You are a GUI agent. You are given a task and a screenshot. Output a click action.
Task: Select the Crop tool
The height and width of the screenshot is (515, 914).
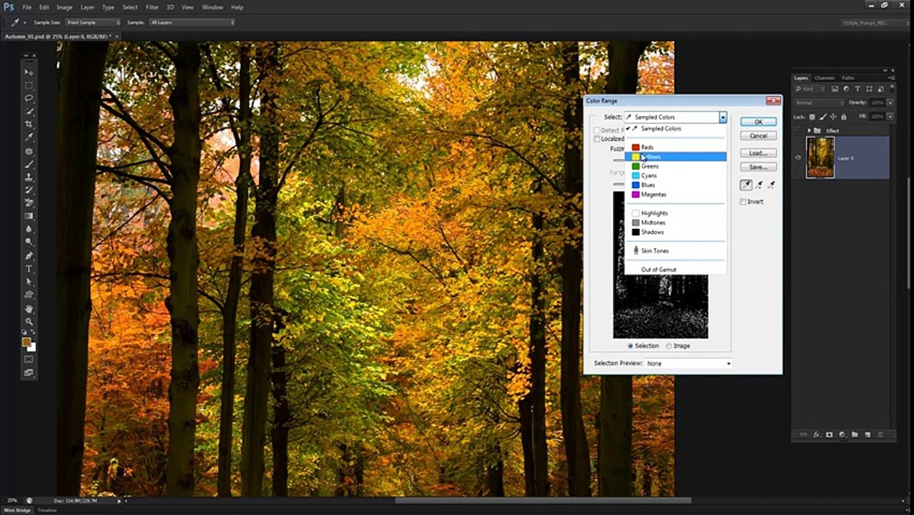pos(29,124)
